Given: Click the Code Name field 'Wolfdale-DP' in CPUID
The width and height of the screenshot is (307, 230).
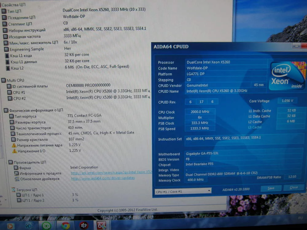Looking at the screenshot, I should pos(226,68).
